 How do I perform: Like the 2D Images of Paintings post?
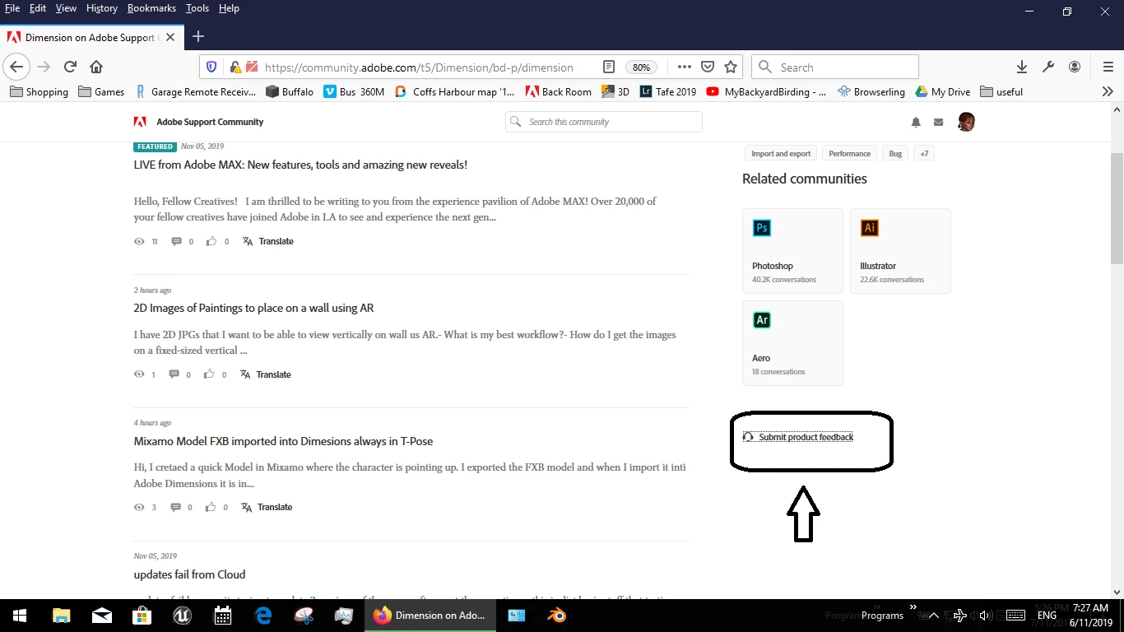coord(209,374)
